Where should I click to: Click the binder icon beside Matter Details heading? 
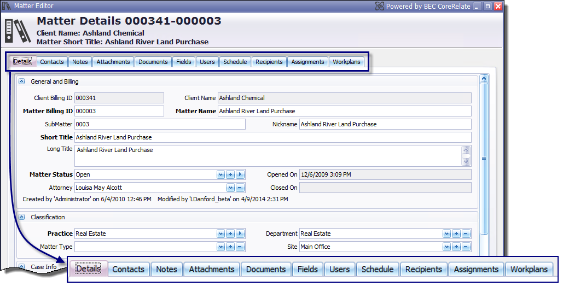pos(18,31)
